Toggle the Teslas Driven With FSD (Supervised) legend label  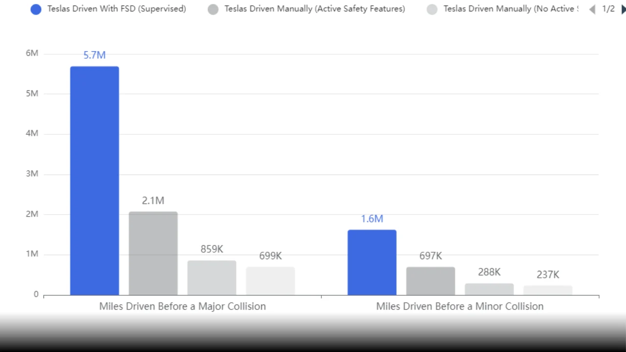pyautogui.click(x=116, y=9)
